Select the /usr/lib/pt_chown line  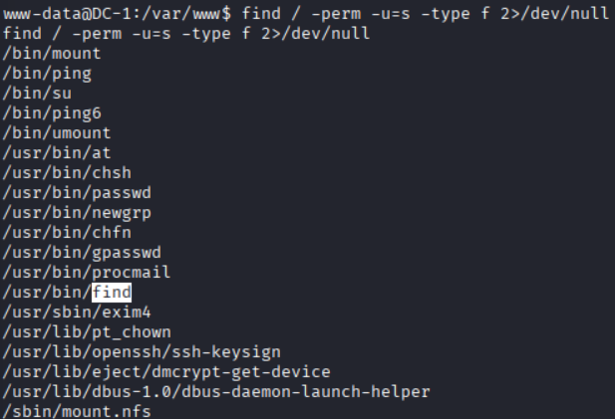click(x=74, y=331)
